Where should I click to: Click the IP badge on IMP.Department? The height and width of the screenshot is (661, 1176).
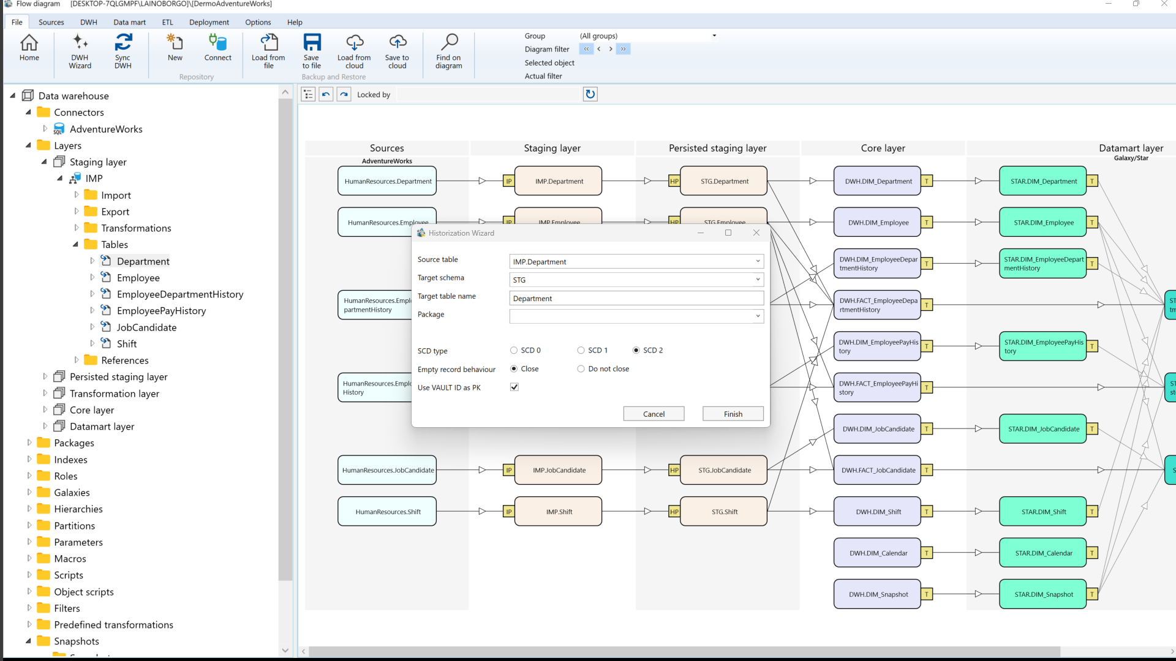tap(508, 181)
